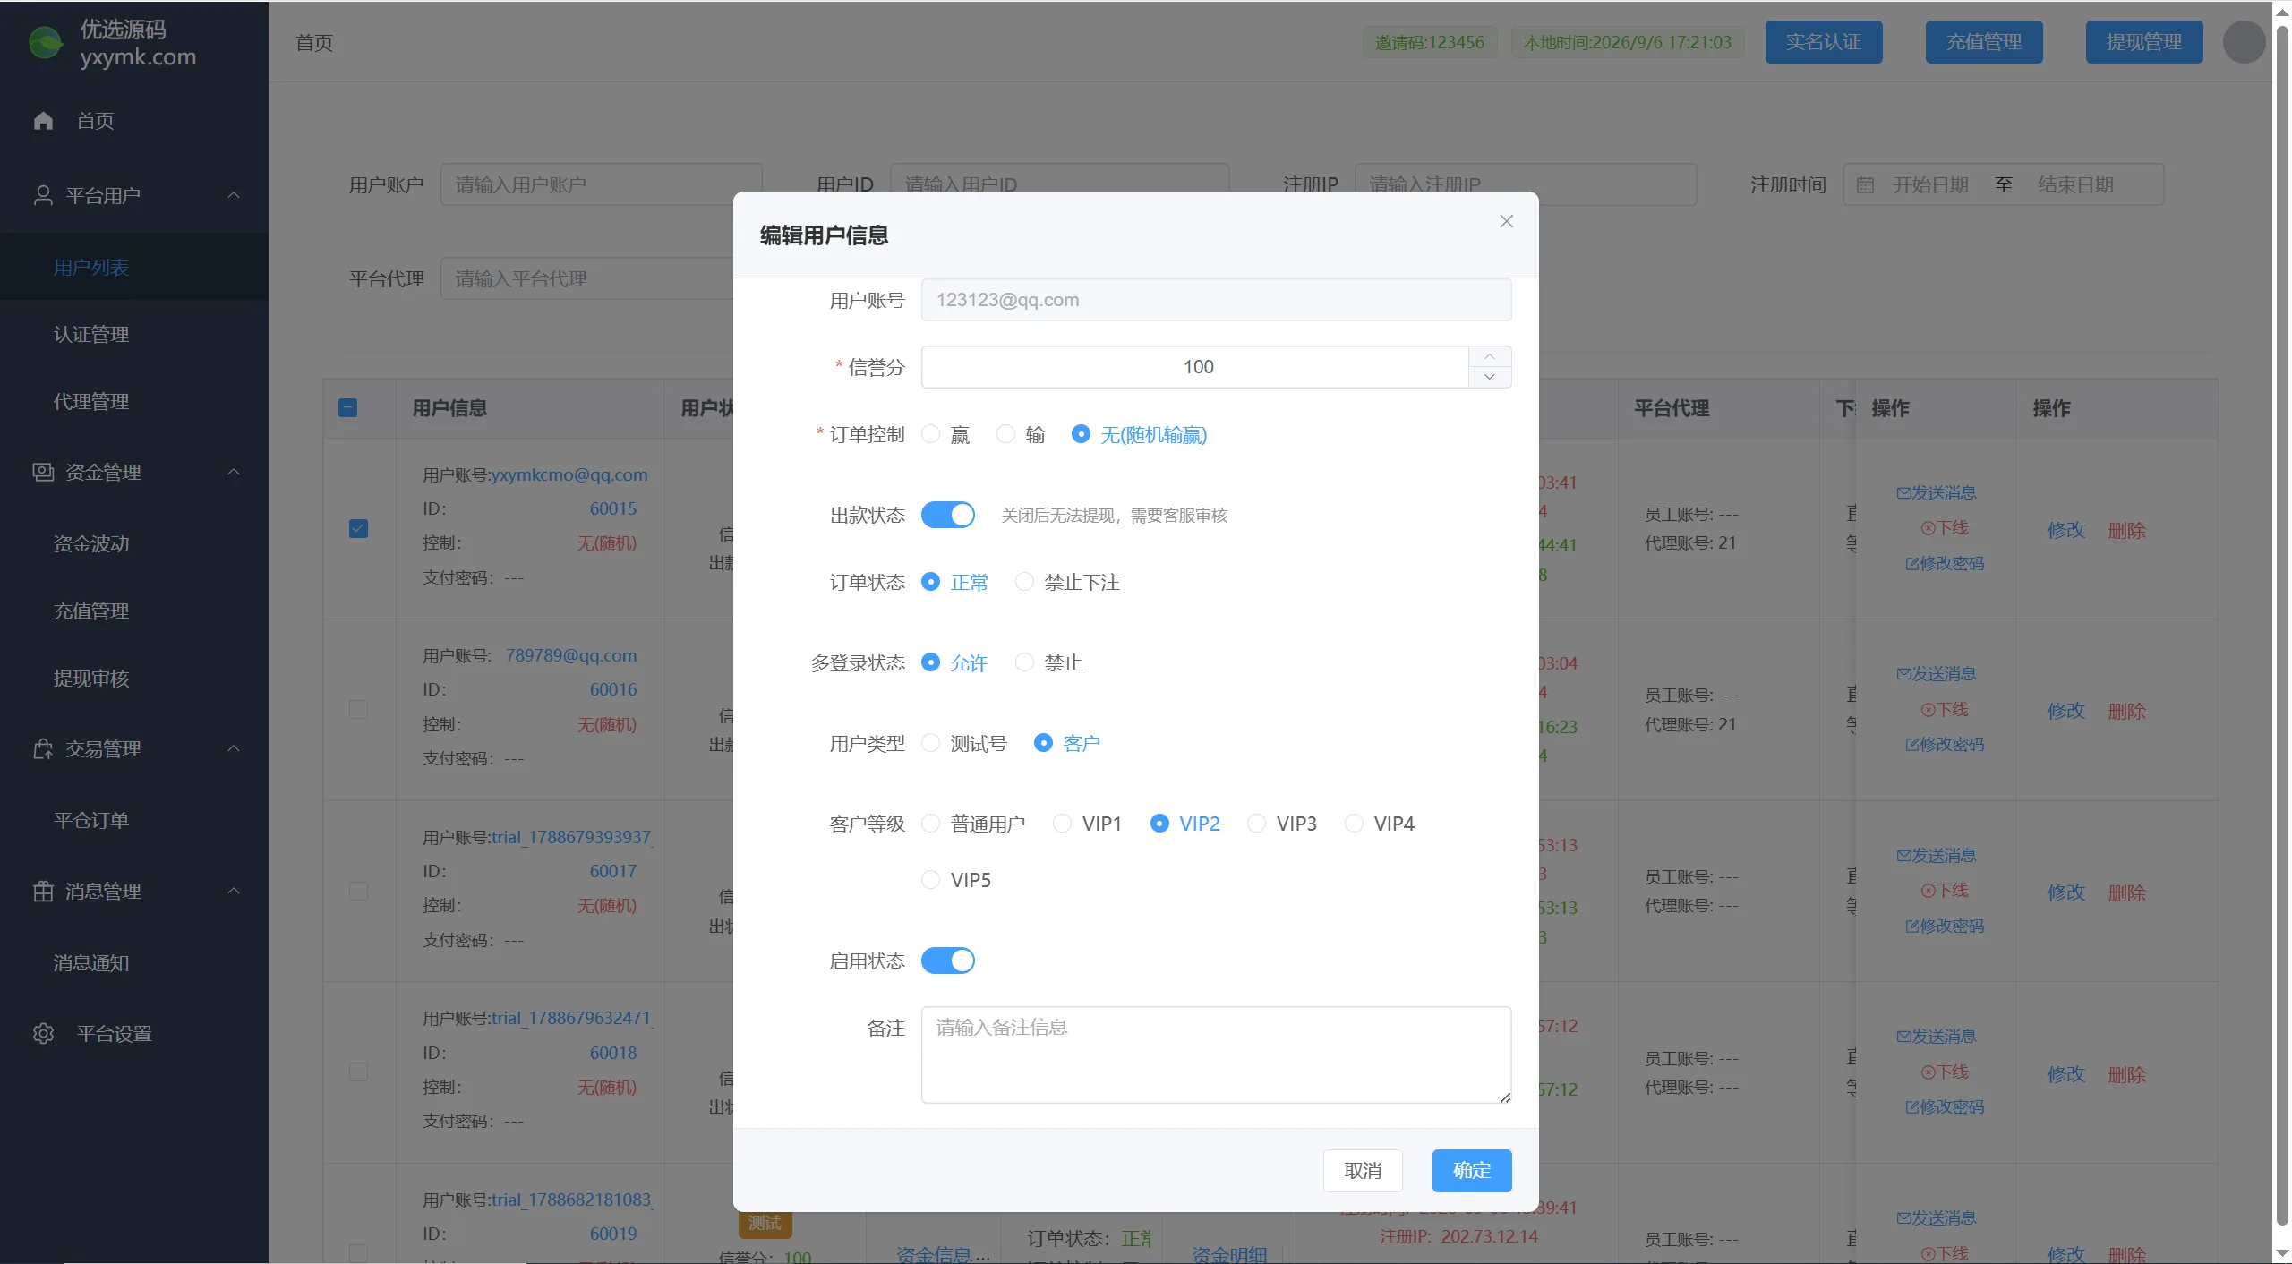Collapse the 交易管理 menu chevron
Viewport: 2292px width, 1264px height.
(234, 748)
